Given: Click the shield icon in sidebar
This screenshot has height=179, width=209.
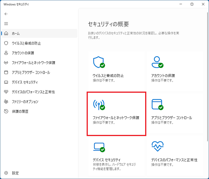Looking at the screenshot, I should tap(6, 43).
